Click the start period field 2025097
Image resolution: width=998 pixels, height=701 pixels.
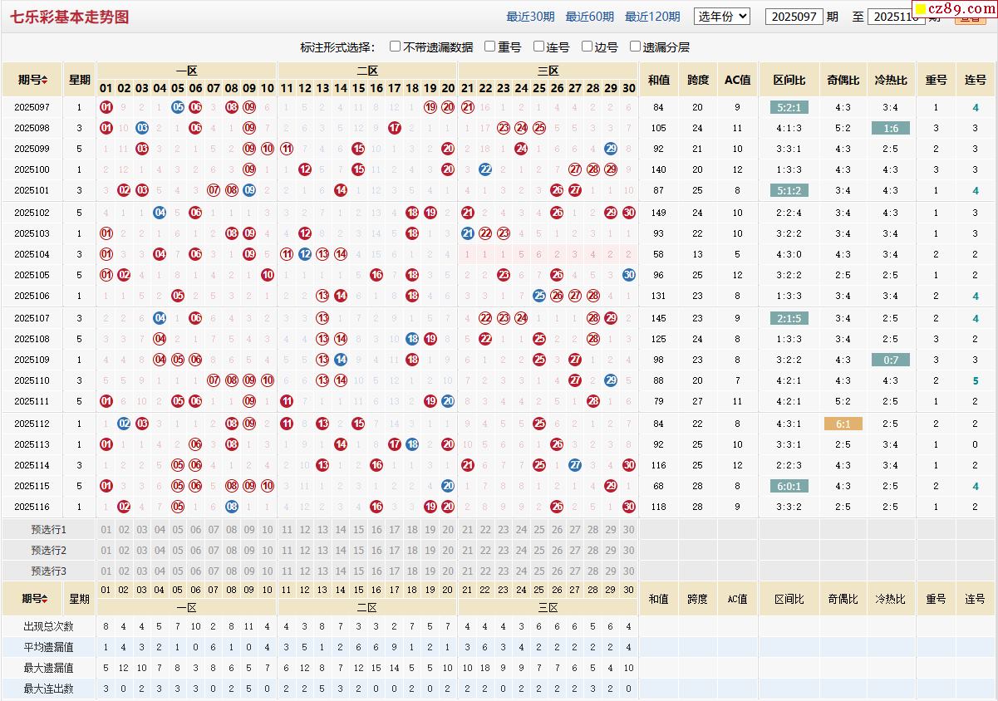tap(794, 17)
